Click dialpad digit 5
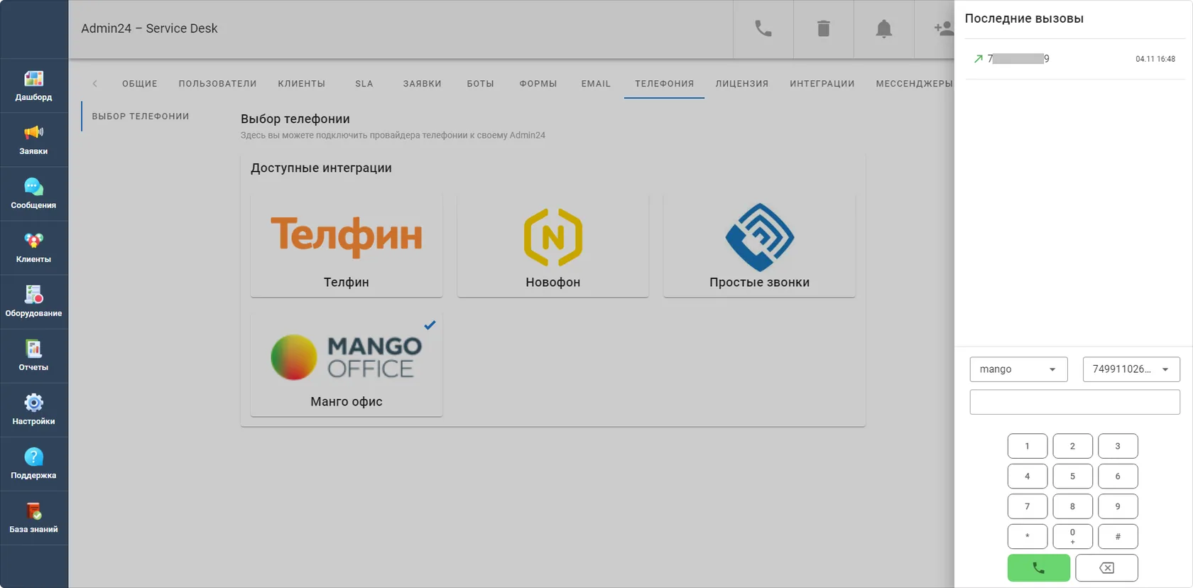Screen dimensions: 1193x588 click(1072, 477)
